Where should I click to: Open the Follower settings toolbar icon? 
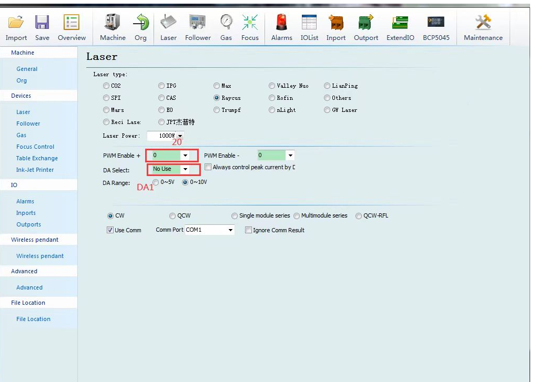[198, 23]
